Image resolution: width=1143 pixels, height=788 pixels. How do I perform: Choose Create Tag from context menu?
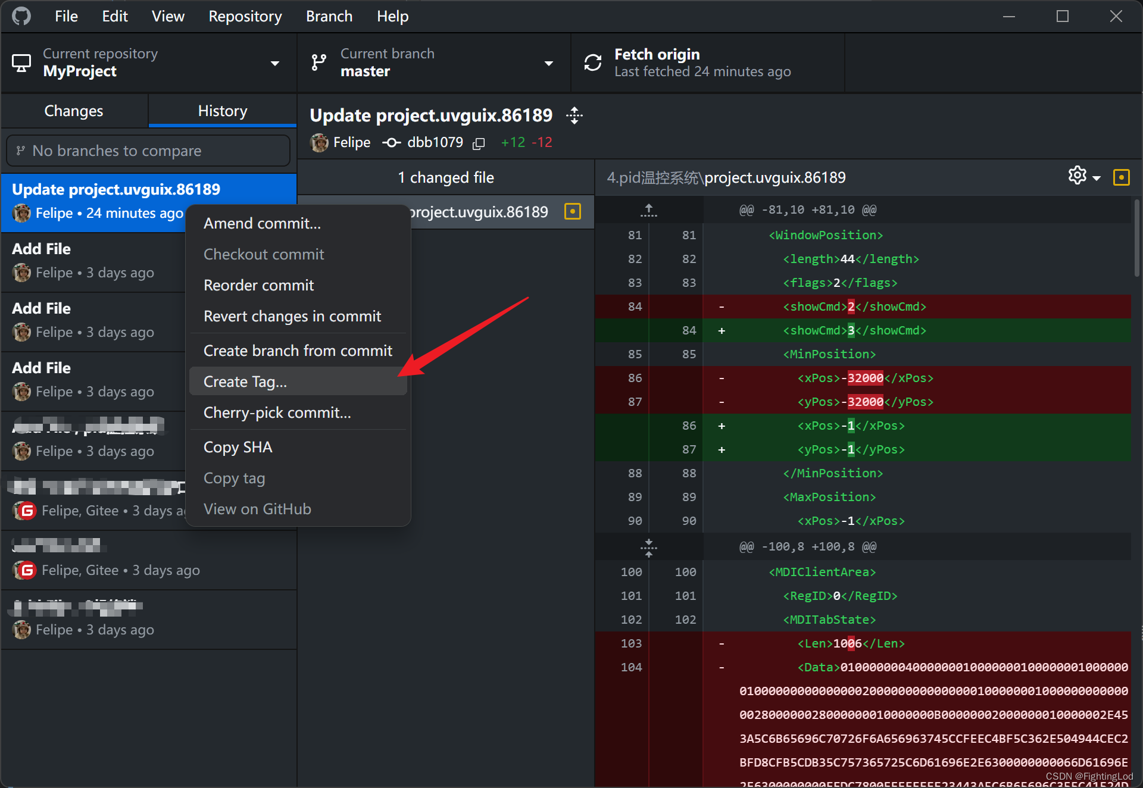[x=298, y=382]
